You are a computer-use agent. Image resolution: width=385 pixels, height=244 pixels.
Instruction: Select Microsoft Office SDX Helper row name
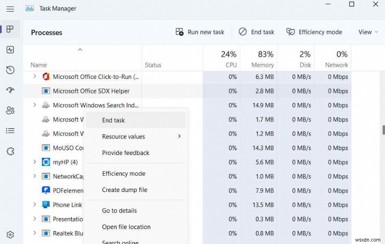91,91
